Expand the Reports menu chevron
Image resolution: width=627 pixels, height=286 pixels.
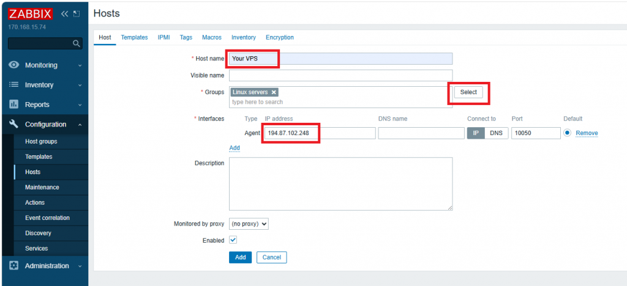pos(80,105)
